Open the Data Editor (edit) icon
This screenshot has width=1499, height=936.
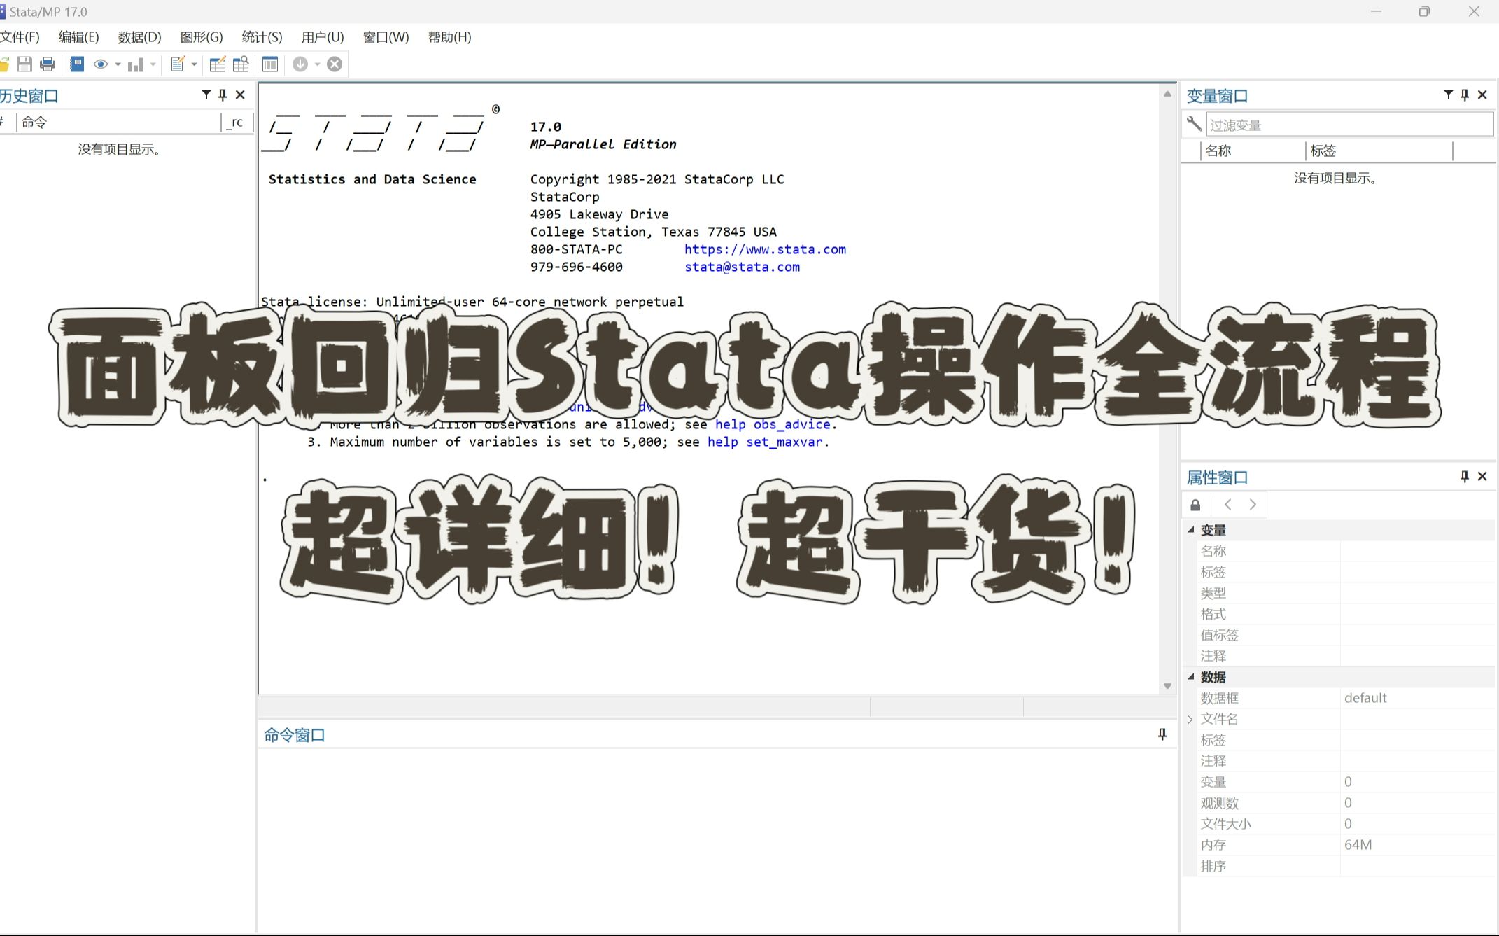coord(218,64)
